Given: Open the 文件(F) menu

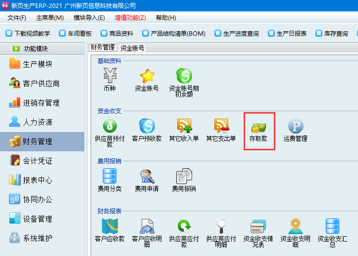Looking at the screenshot, I should 17,17.
